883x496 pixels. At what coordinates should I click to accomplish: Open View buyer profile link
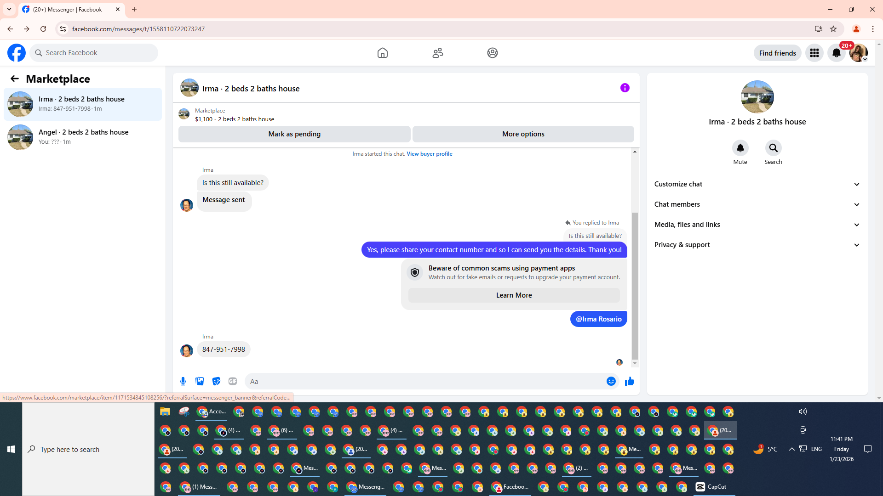[x=429, y=154]
